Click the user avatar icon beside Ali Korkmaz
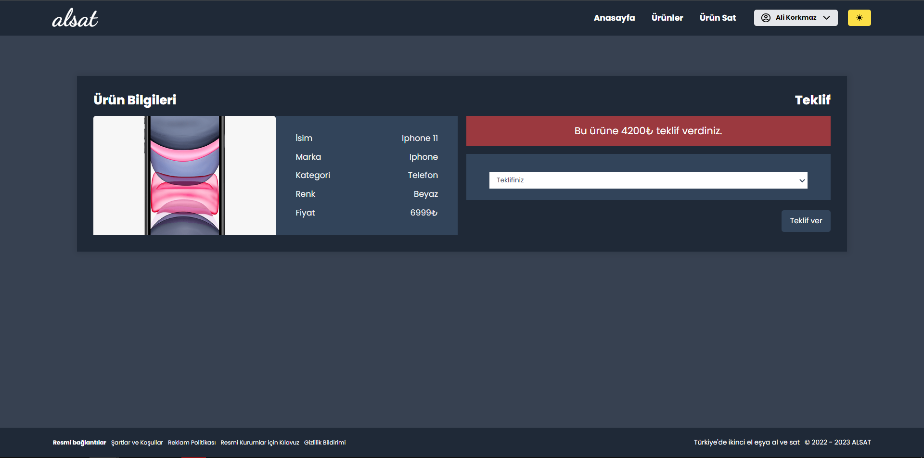This screenshot has height=458, width=924. pyautogui.click(x=766, y=18)
